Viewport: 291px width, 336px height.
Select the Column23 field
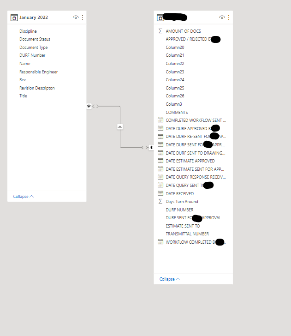tap(175, 72)
